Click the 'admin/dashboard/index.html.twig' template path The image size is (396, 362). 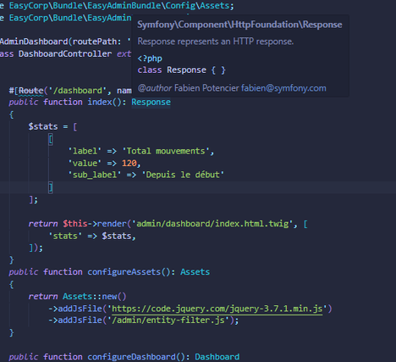pos(212,224)
